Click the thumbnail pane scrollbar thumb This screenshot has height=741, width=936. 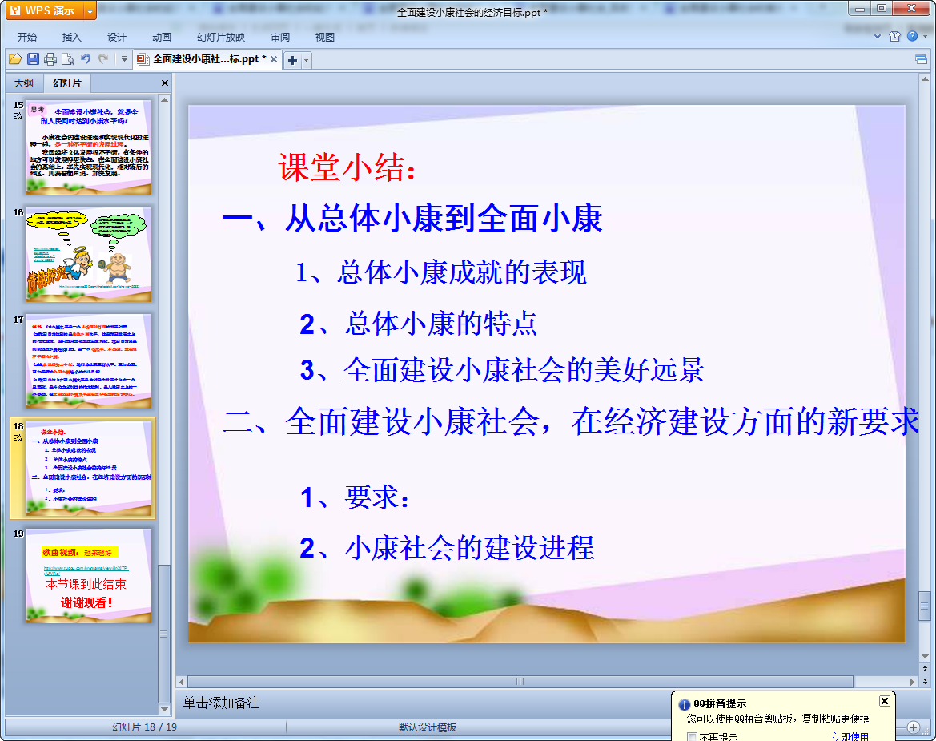[x=164, y=634]
